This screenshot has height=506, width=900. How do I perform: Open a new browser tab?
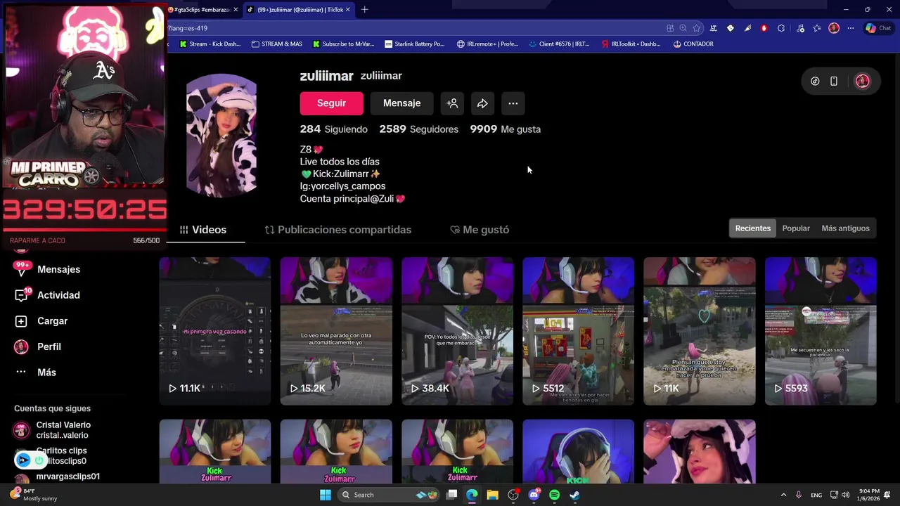click(x=364, y=10)
